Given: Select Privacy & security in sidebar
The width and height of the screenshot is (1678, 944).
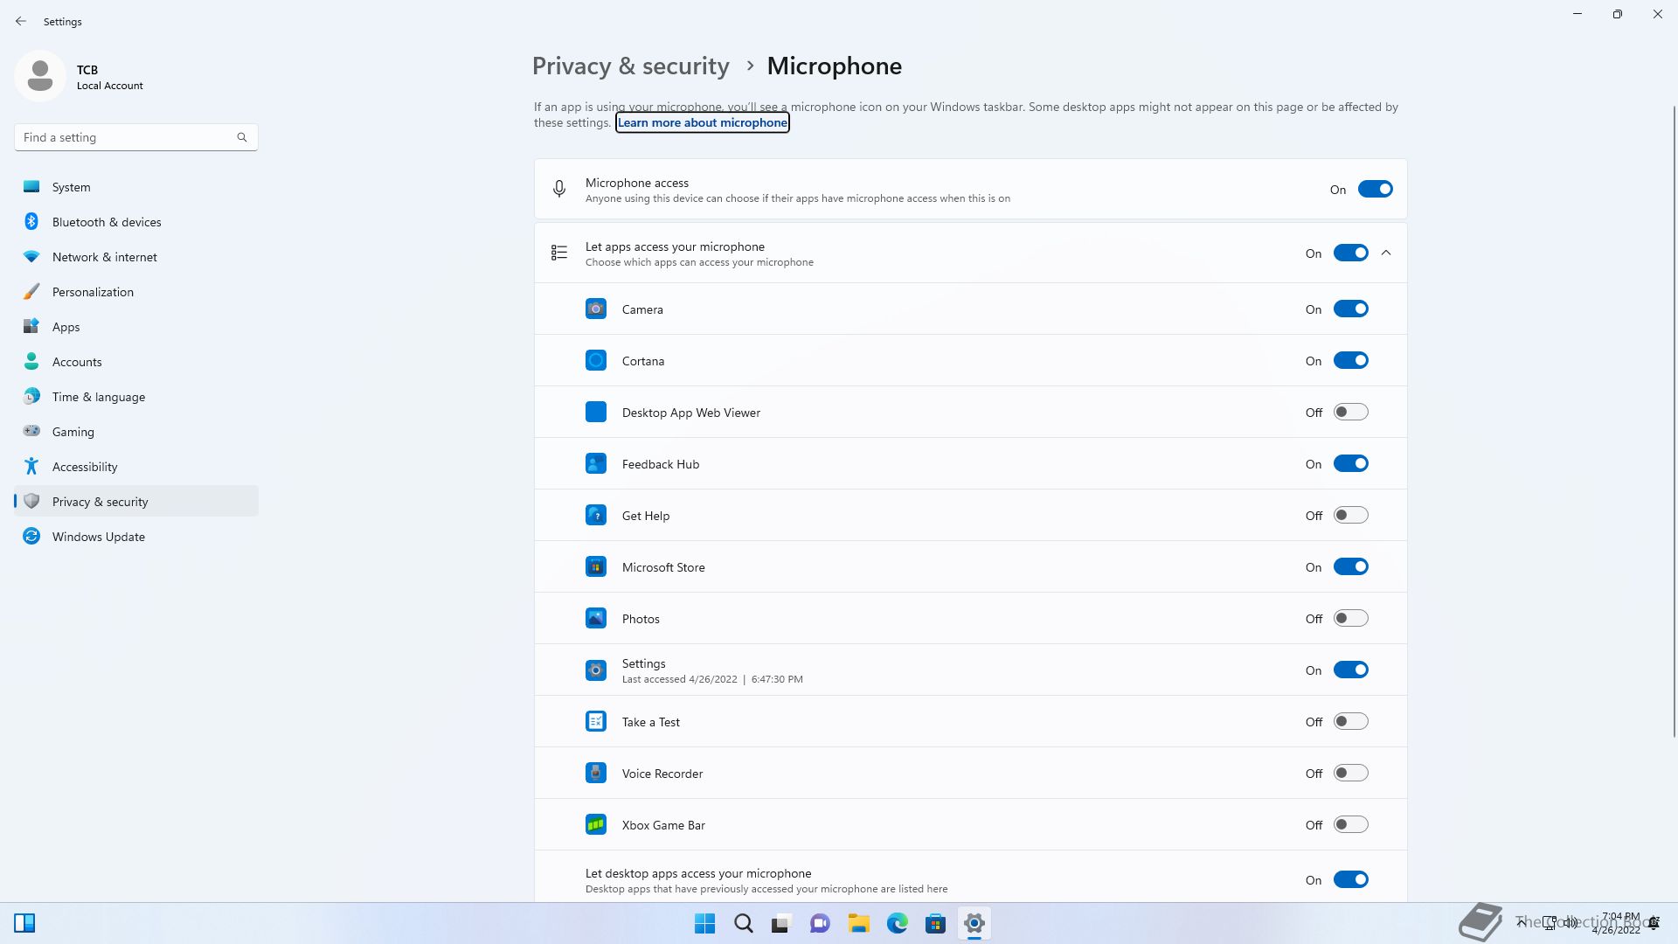Looking at the screenshot, I should (x=136, y=502).
